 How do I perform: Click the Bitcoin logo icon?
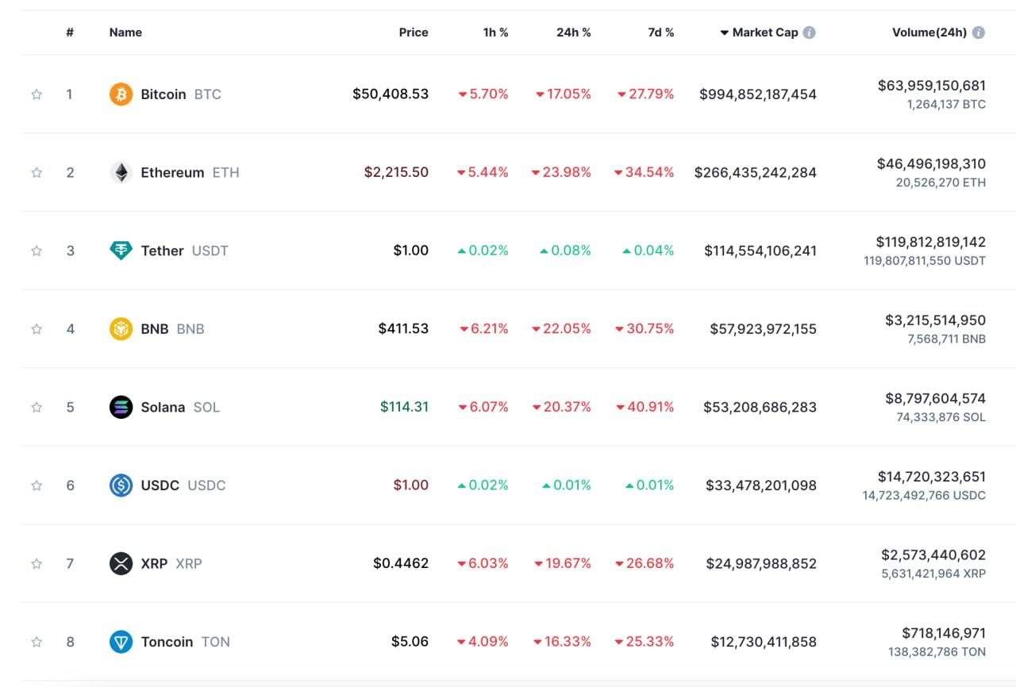click(x=121, y=94)
